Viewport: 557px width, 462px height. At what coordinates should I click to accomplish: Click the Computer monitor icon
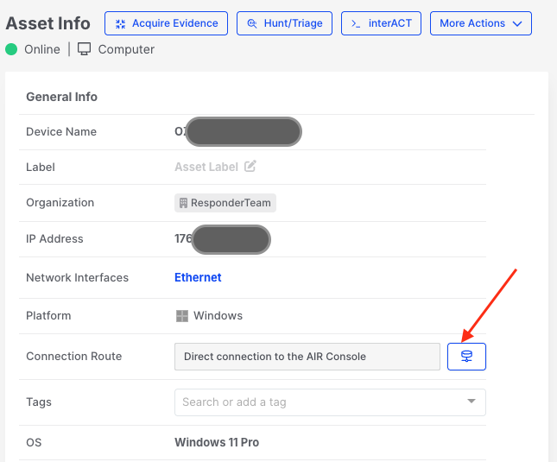point(85,49)
